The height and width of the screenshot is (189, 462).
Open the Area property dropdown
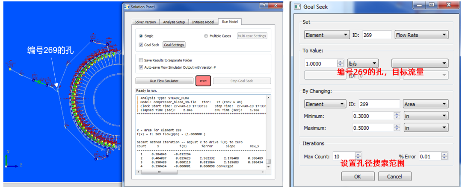click(x=426, y=104)
